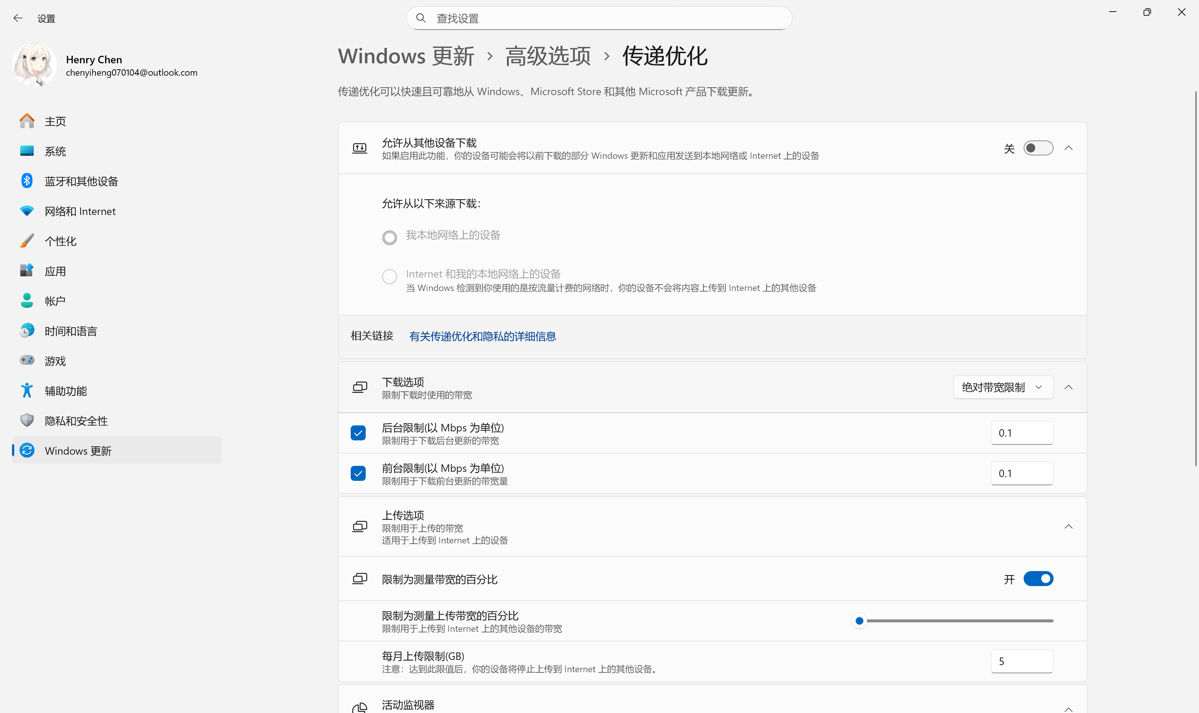Uncheck the 后台限制 checkbox
The height and width of the screenshot is (713, 1199).
pos(358,433)
